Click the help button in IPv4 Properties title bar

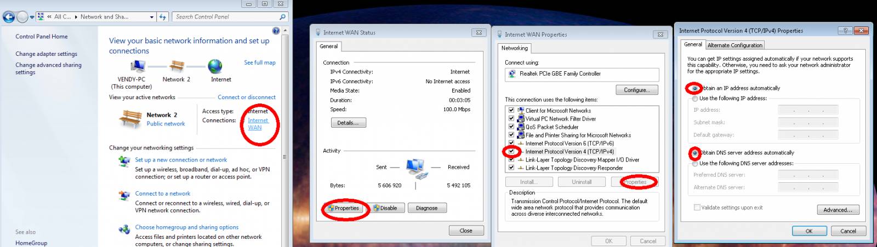tap(845, 31)
